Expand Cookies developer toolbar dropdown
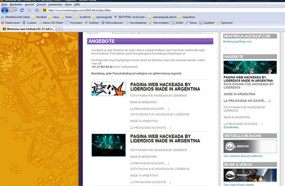285x186 pixels. pos(30,23)
